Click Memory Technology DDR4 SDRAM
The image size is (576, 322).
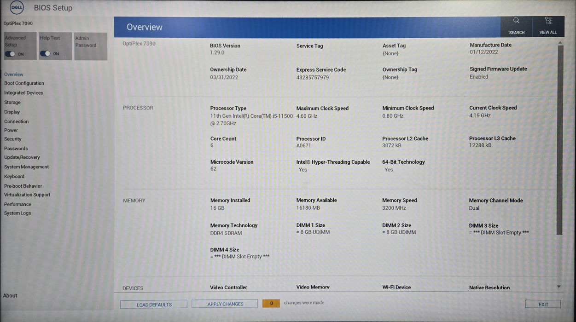(x=226, y=233)
